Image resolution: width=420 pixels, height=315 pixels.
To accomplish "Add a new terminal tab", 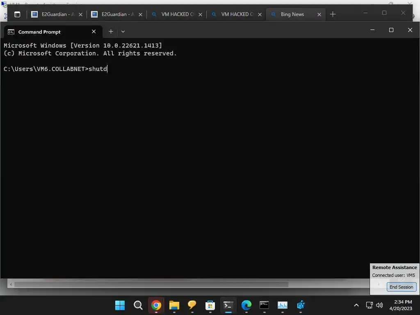I will click(x=111, y=32).
